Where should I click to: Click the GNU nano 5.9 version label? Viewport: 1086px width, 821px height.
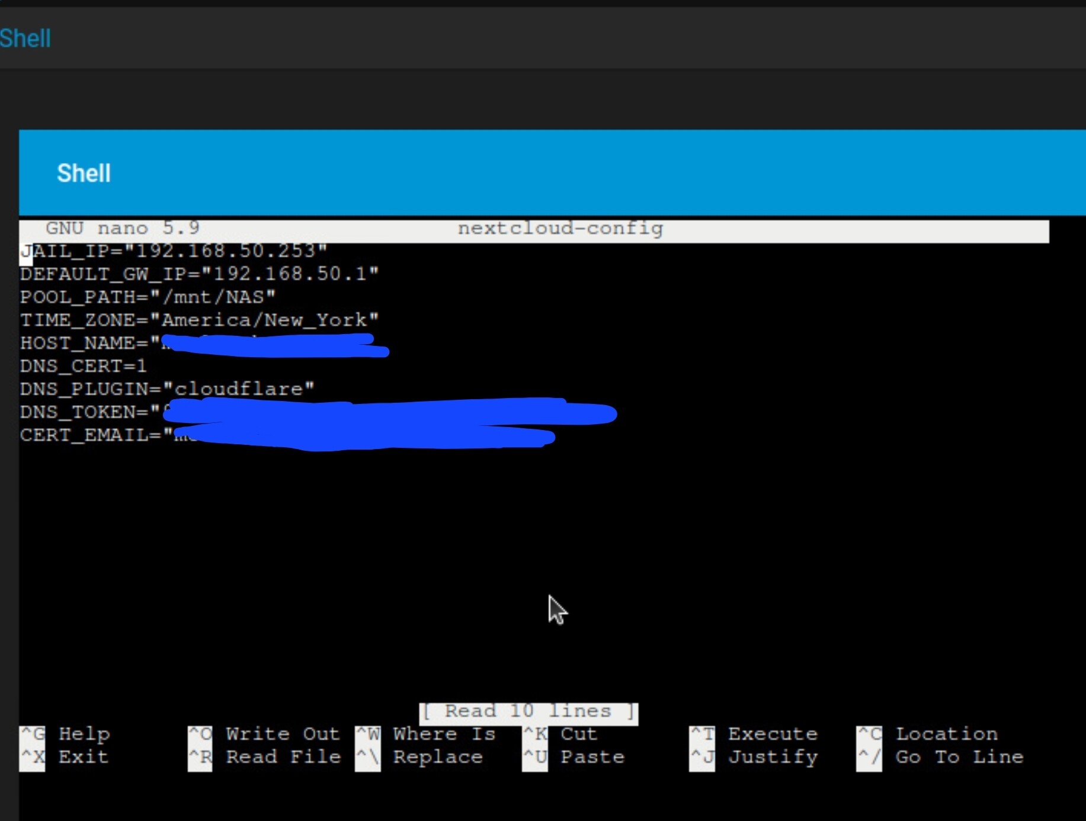pyautogui.click(x=122, y=229)
